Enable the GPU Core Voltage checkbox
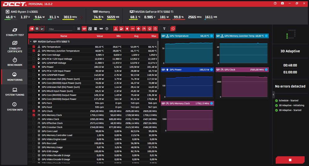Viewport: 309px width, 166px height. (x=34, y=55)
